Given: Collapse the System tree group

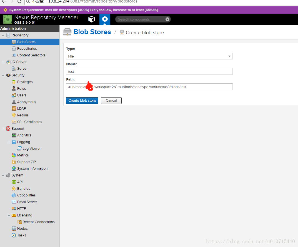Looking at the screenshot, I should pos(3,175).
